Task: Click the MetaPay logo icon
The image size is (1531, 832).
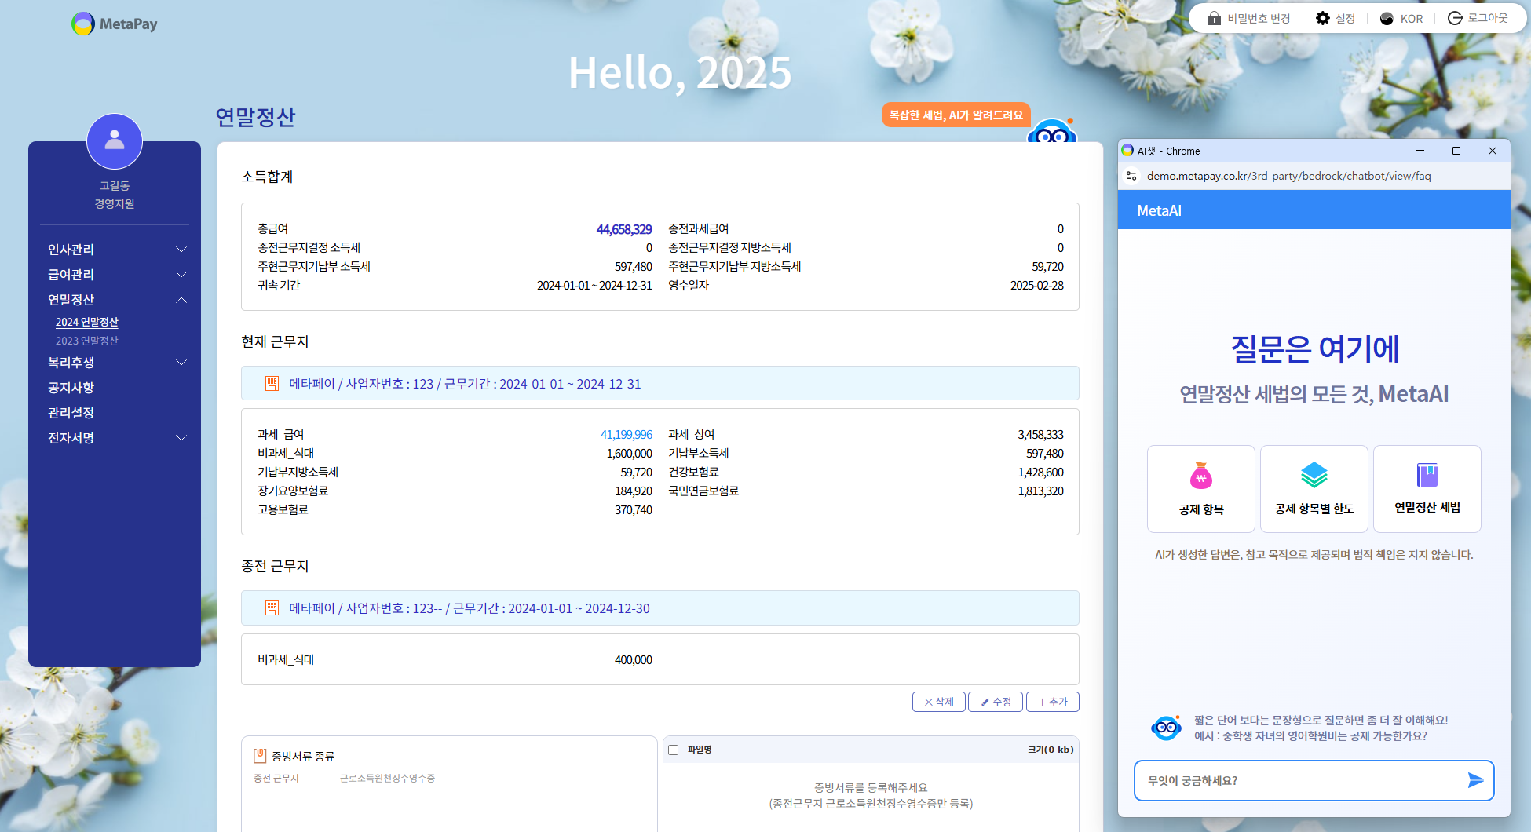Action: pyautogui.click(x=82, y=24)
